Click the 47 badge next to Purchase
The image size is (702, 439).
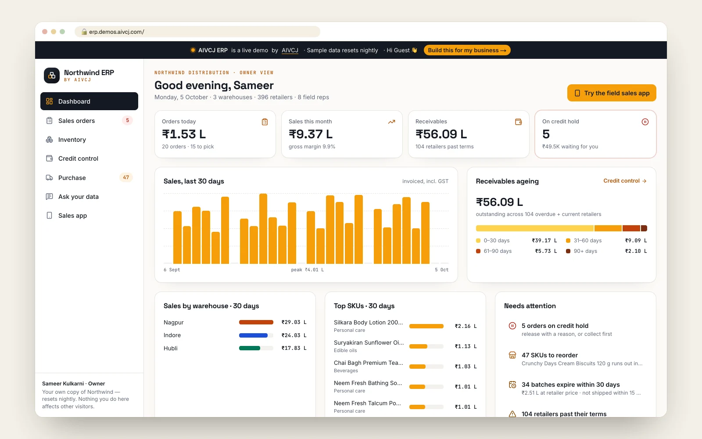(x=126, y=177)
